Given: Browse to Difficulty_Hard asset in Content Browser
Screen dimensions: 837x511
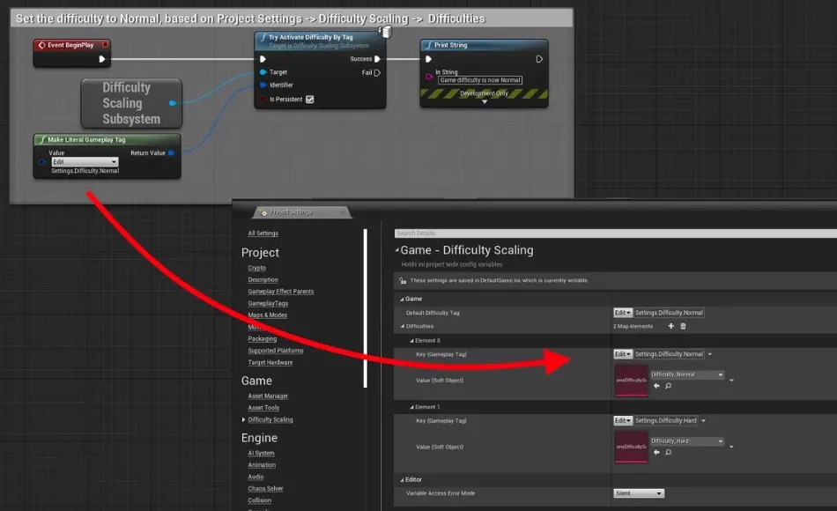Looking at the screenshot, I should tap(669, 452).
